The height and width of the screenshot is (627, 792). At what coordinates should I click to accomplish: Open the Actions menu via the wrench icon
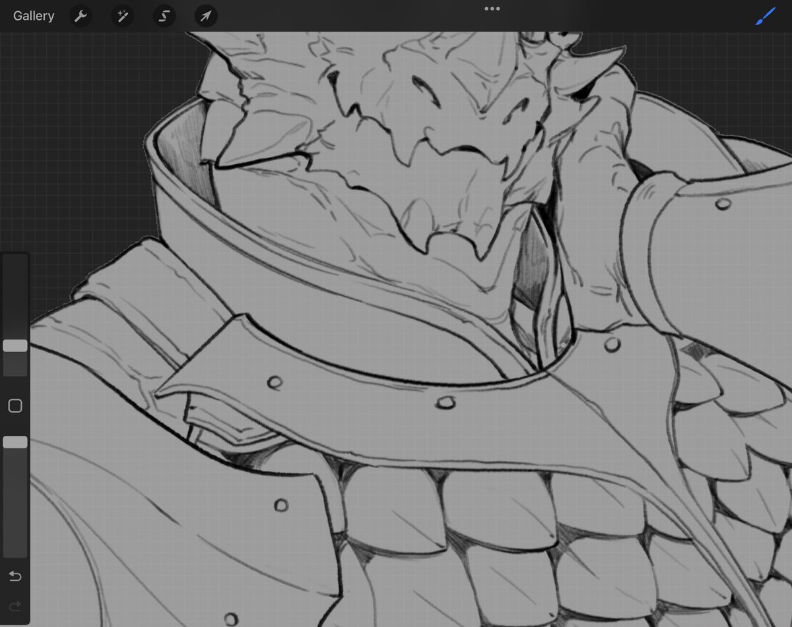[x=81, y=16]
